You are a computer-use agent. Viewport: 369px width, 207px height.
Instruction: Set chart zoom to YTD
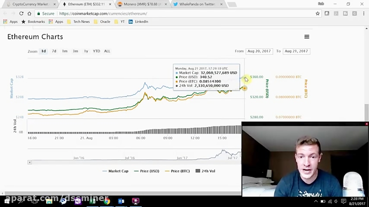click(96, 51)
